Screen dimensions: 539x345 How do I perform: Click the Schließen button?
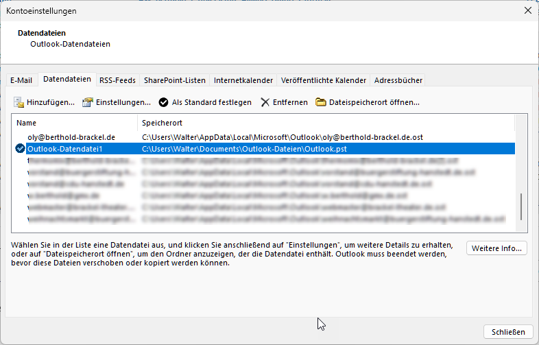click(x=508, y=332)
